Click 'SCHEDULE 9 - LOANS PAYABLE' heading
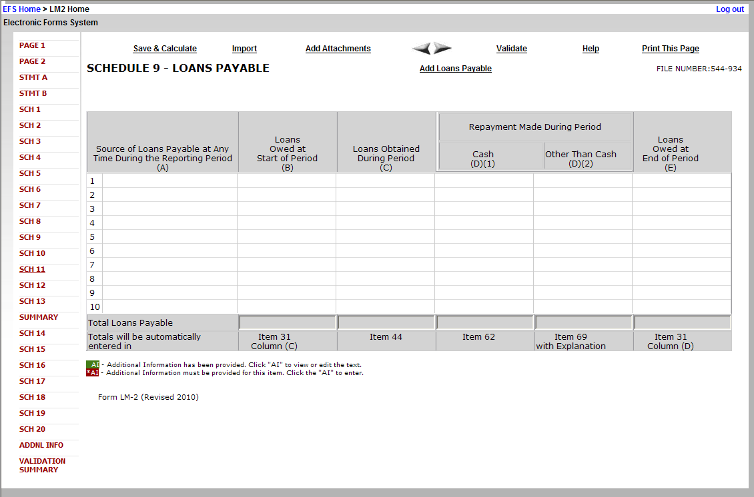 tap(178, 68)
